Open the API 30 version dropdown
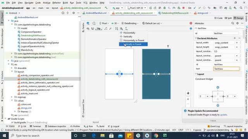The height and width of the screenshot is (139, 248). 115,23
